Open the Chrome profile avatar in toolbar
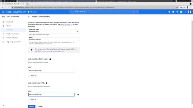The image size is (193, 108). point(188,7)
